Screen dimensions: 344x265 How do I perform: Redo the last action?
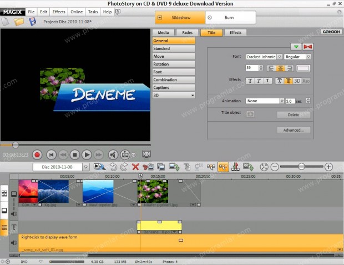(x=124, y=167)
